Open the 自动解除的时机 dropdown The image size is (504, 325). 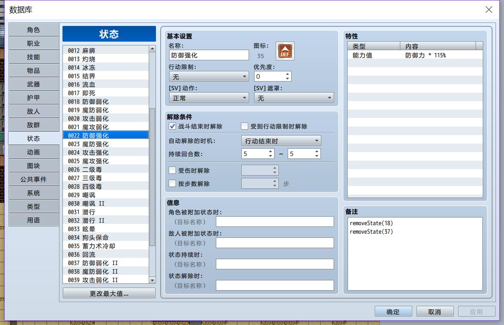point(281,141)
